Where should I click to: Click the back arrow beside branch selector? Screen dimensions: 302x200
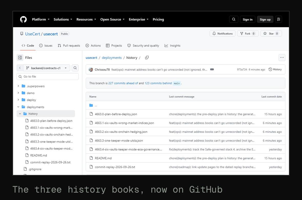[x=20, y=68]
